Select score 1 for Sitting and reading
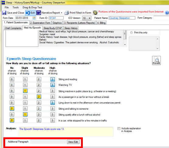 click(25, 79)
